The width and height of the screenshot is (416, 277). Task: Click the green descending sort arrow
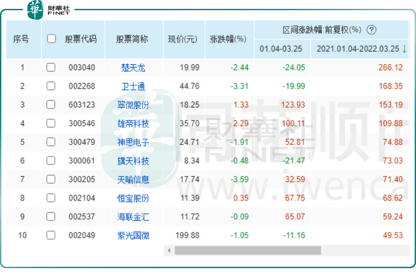coord(404,49)
